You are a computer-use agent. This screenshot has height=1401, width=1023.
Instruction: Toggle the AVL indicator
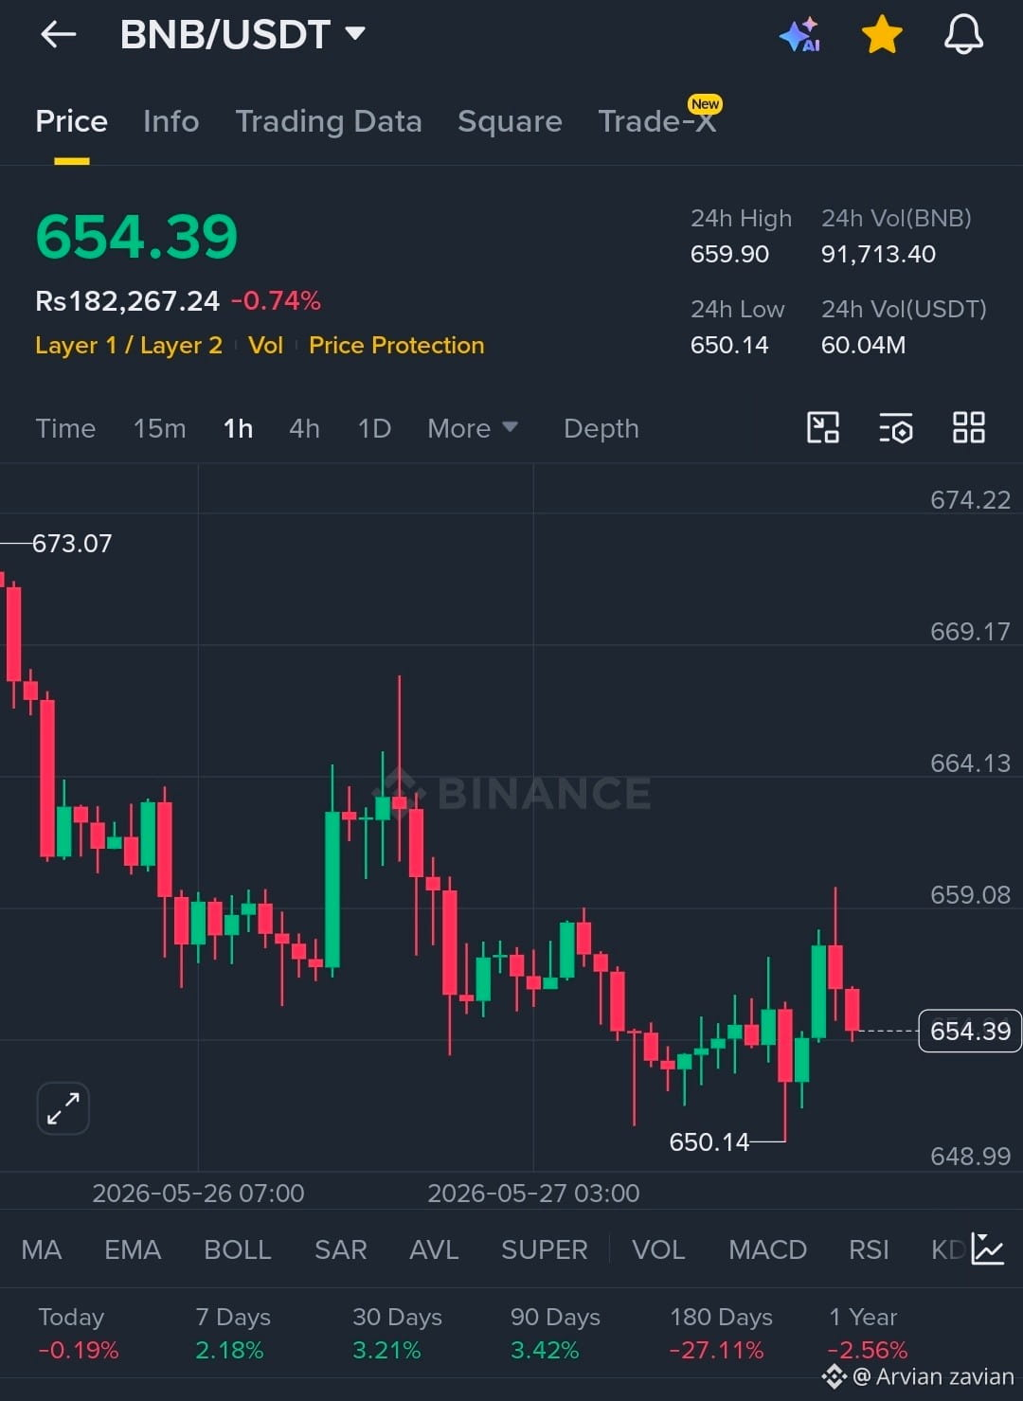(434, 1249)
